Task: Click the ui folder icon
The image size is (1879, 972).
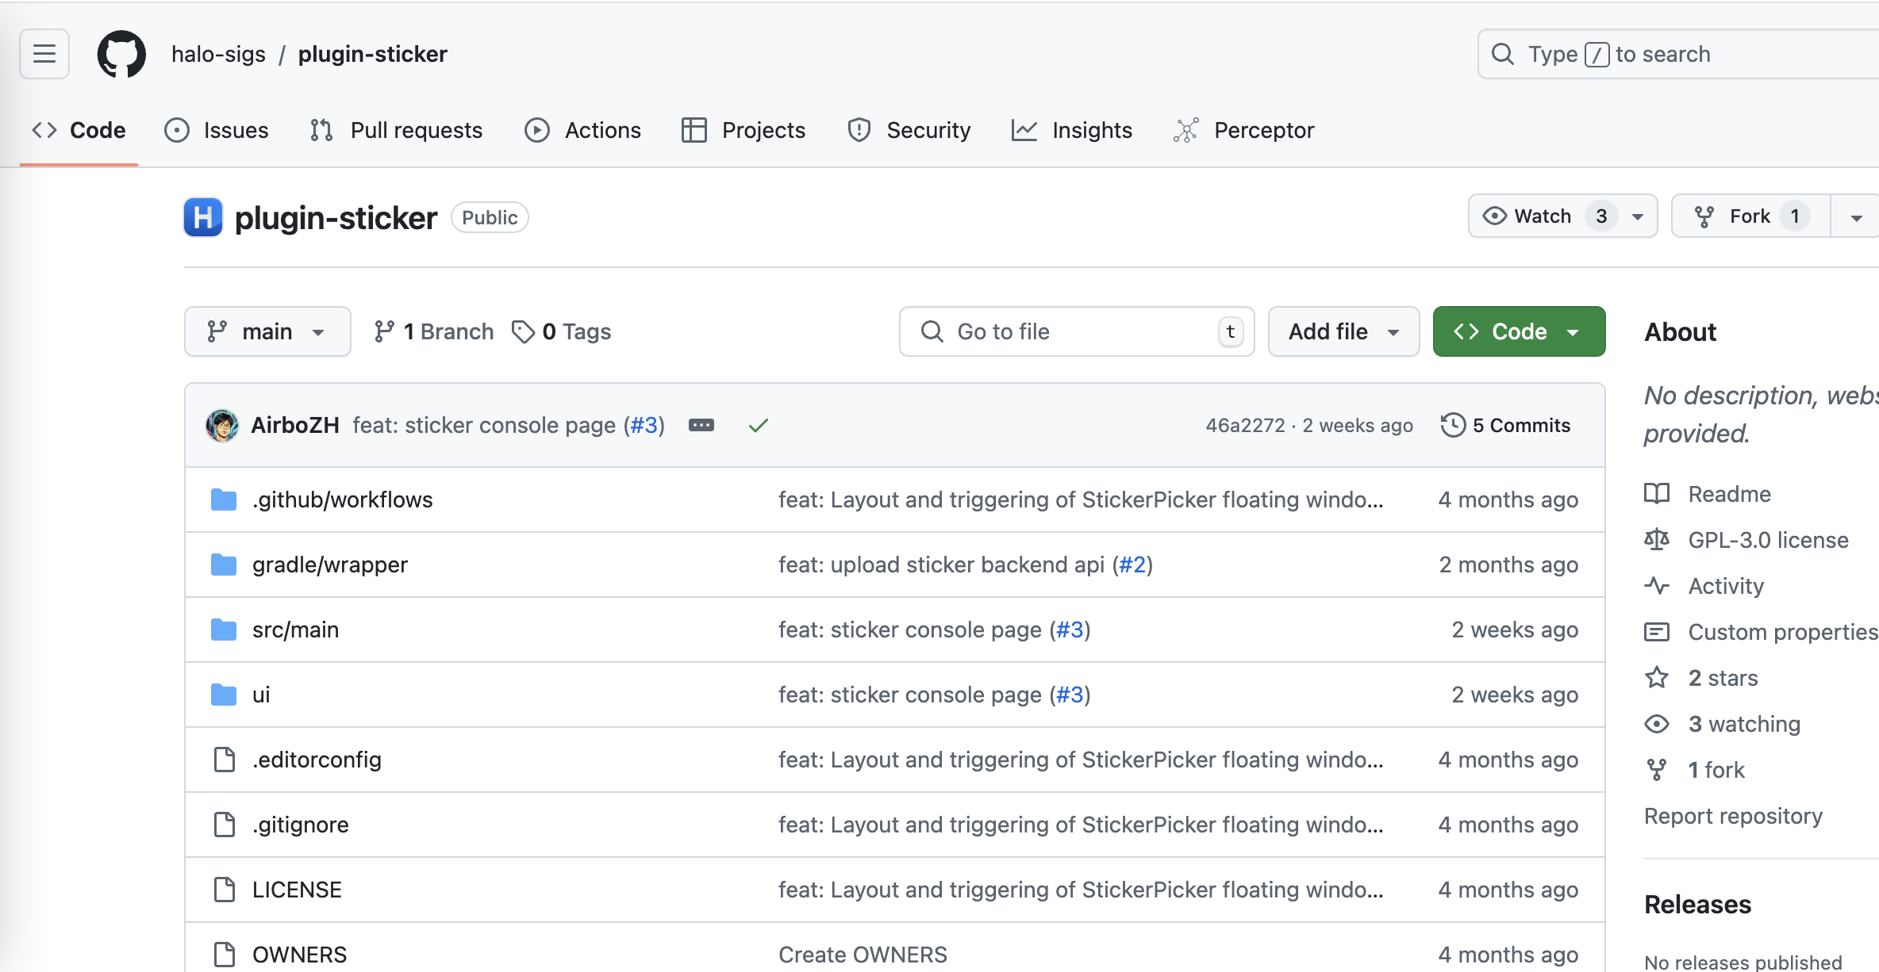Action: coord(224,695)
